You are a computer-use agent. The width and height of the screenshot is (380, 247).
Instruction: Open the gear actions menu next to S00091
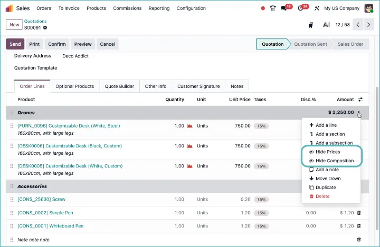(x=45, y=28)
